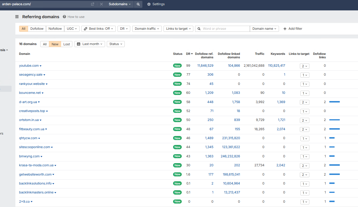Open Settings via the gear icon
358x207 pixels.
(x=149, y=4)
